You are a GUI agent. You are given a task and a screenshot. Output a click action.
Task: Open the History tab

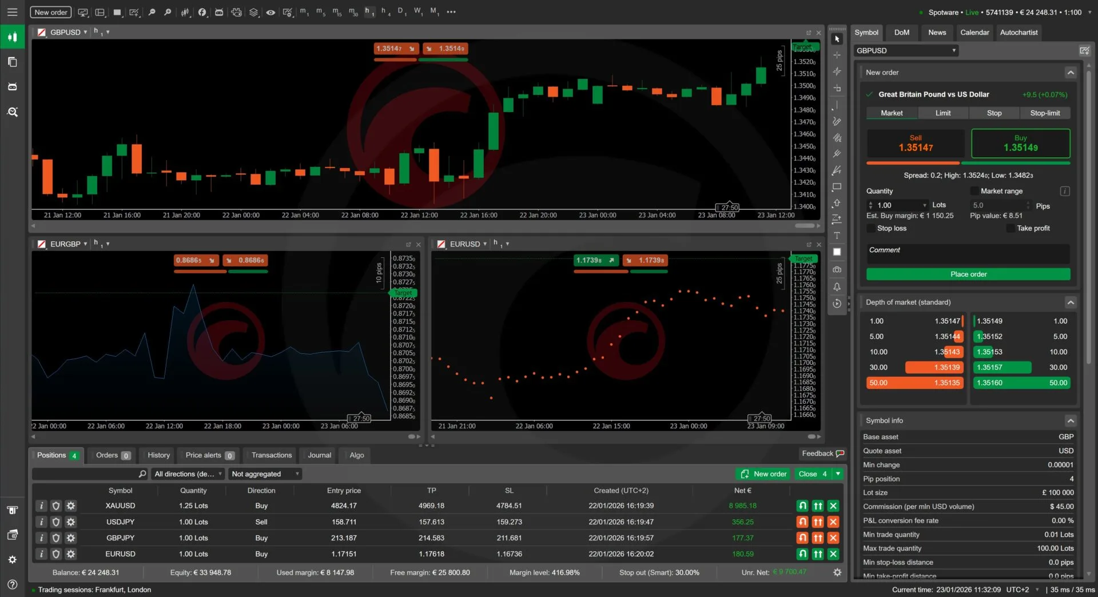click(x=158, y=455)
